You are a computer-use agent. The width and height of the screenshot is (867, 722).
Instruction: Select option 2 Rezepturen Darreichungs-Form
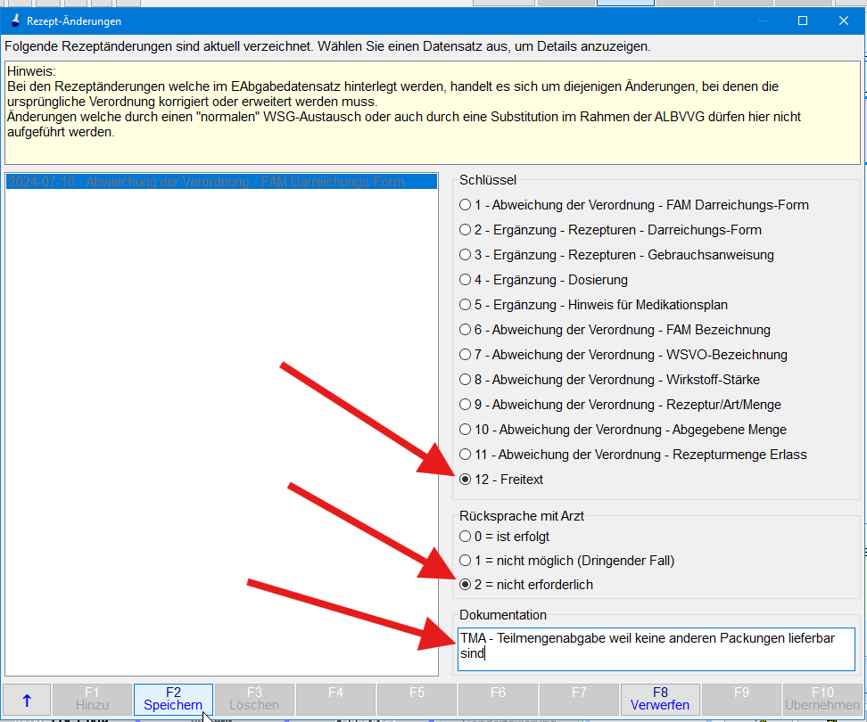pos(465,230)
